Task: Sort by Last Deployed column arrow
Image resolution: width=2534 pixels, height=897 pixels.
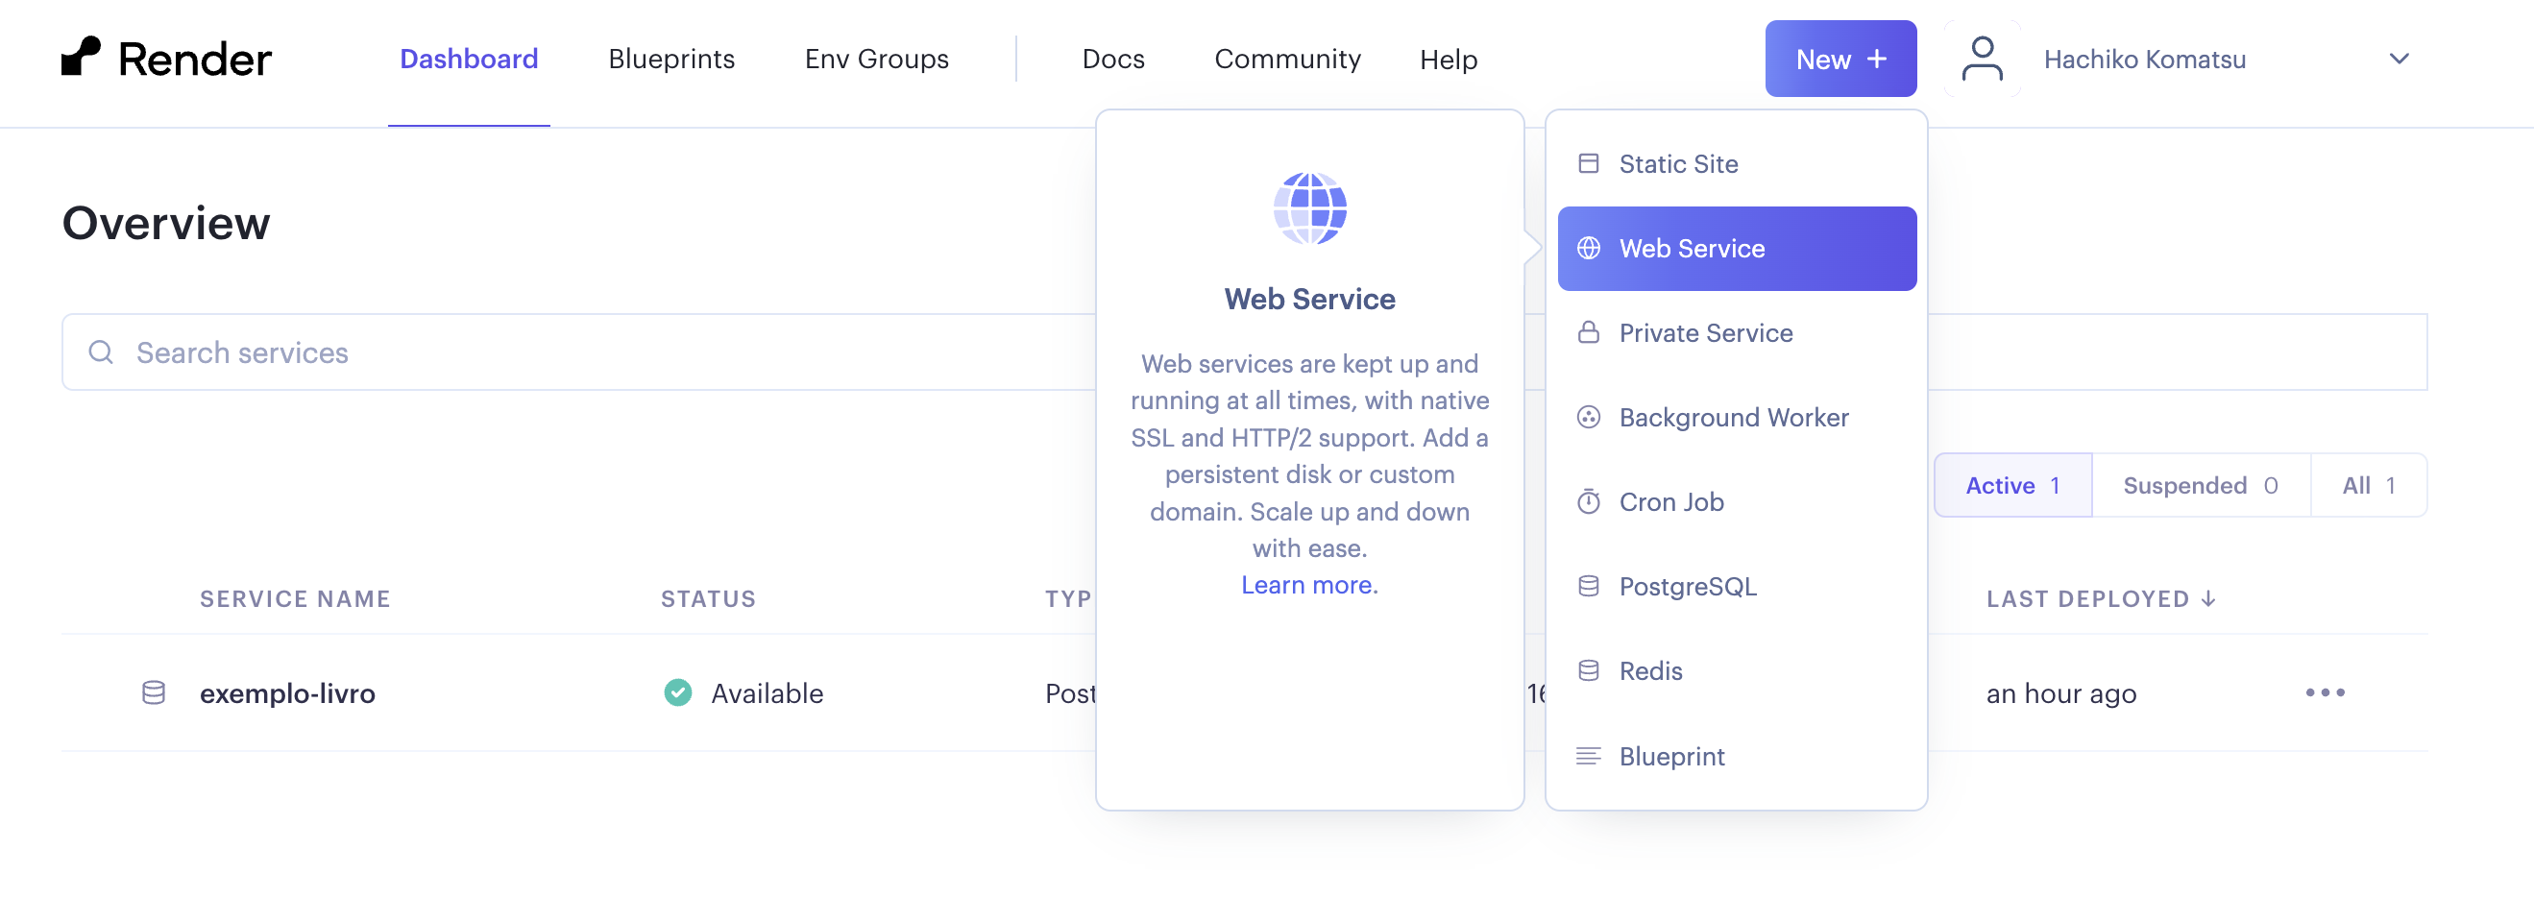Action: pos(2208,599)
